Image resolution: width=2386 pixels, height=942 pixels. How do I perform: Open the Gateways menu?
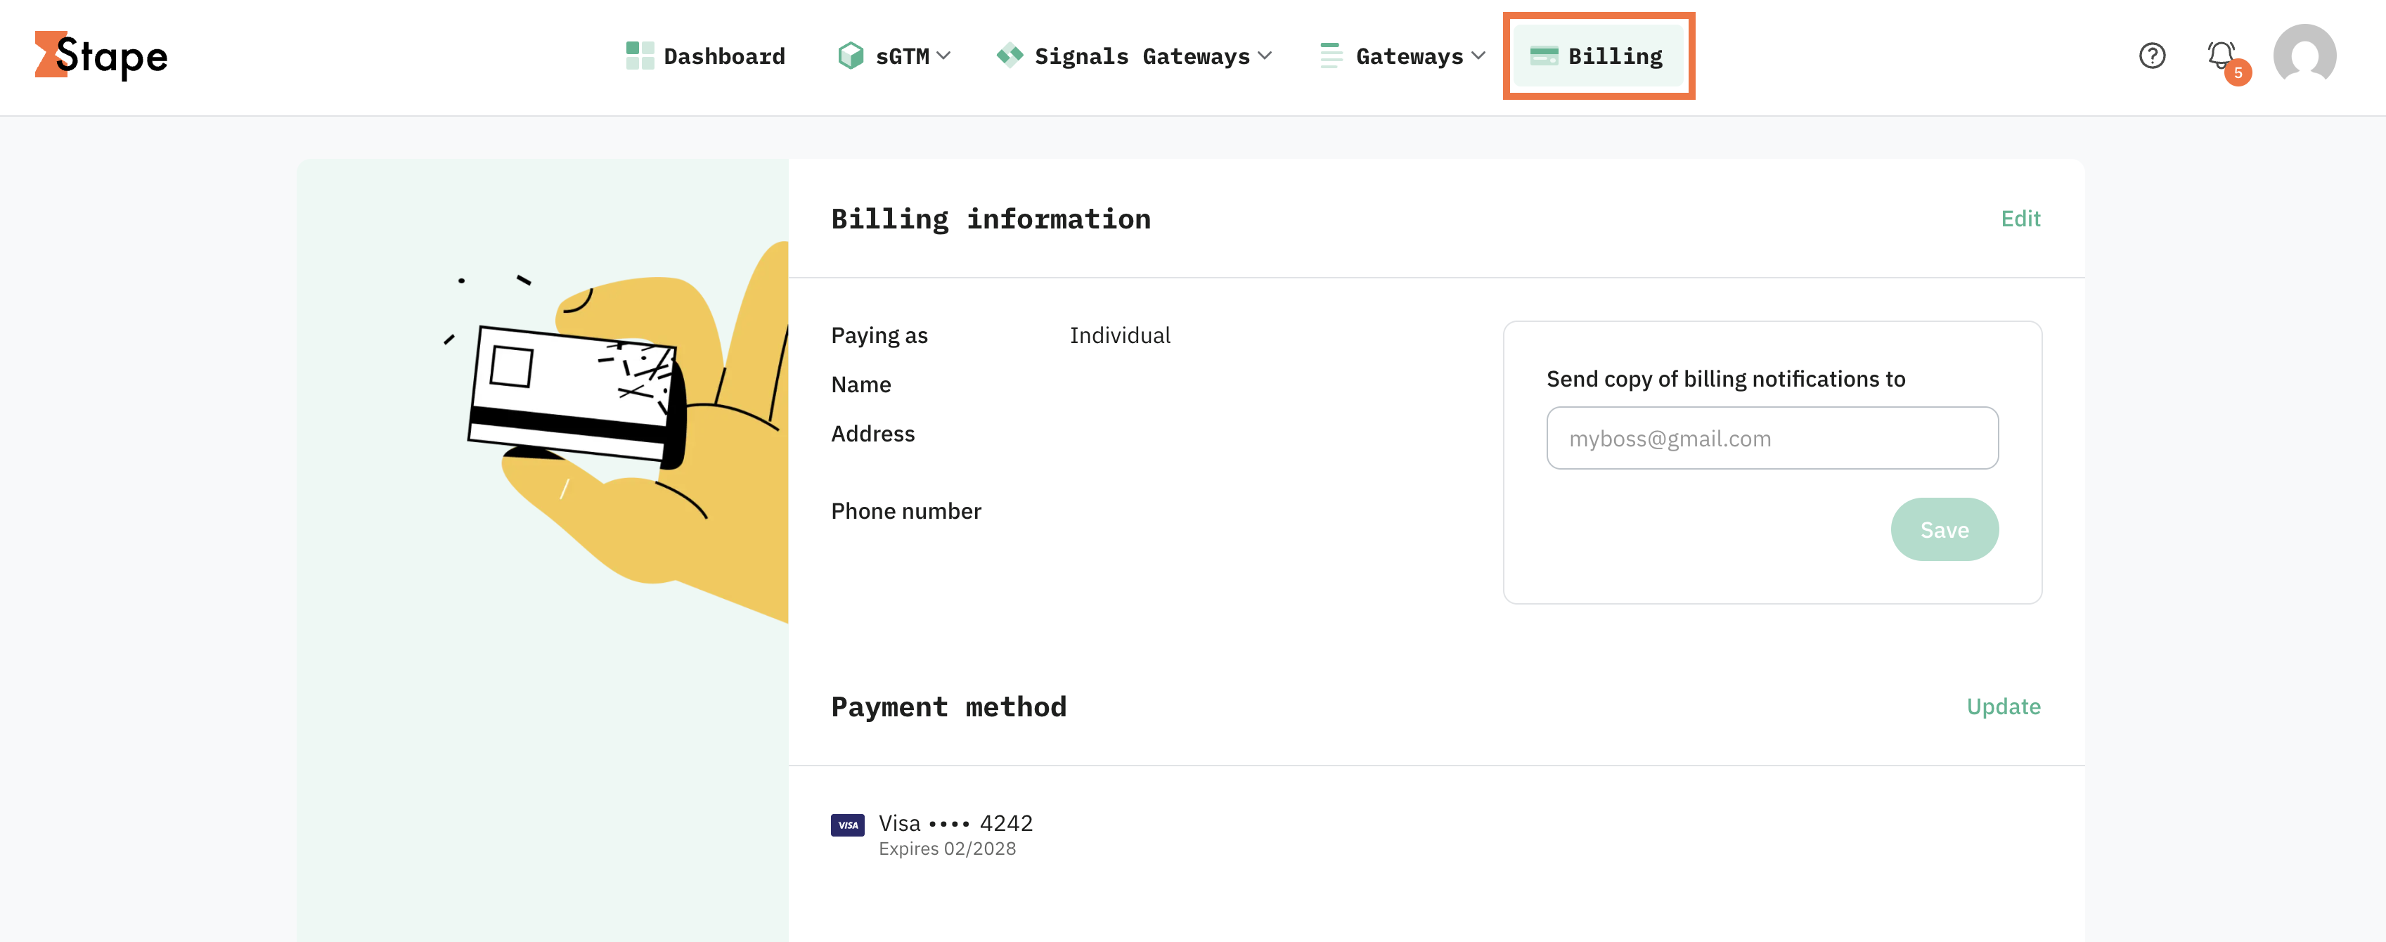(x=1402, y=56)
